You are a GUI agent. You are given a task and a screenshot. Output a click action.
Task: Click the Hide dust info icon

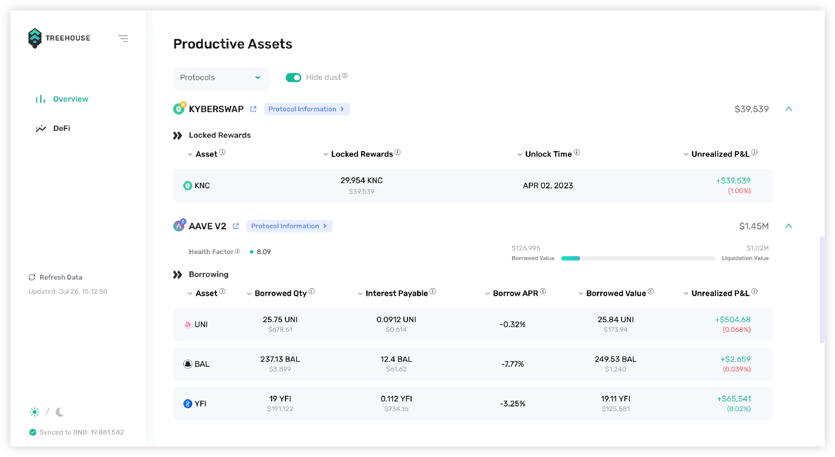pyautogui.click(x=345, y=76)
